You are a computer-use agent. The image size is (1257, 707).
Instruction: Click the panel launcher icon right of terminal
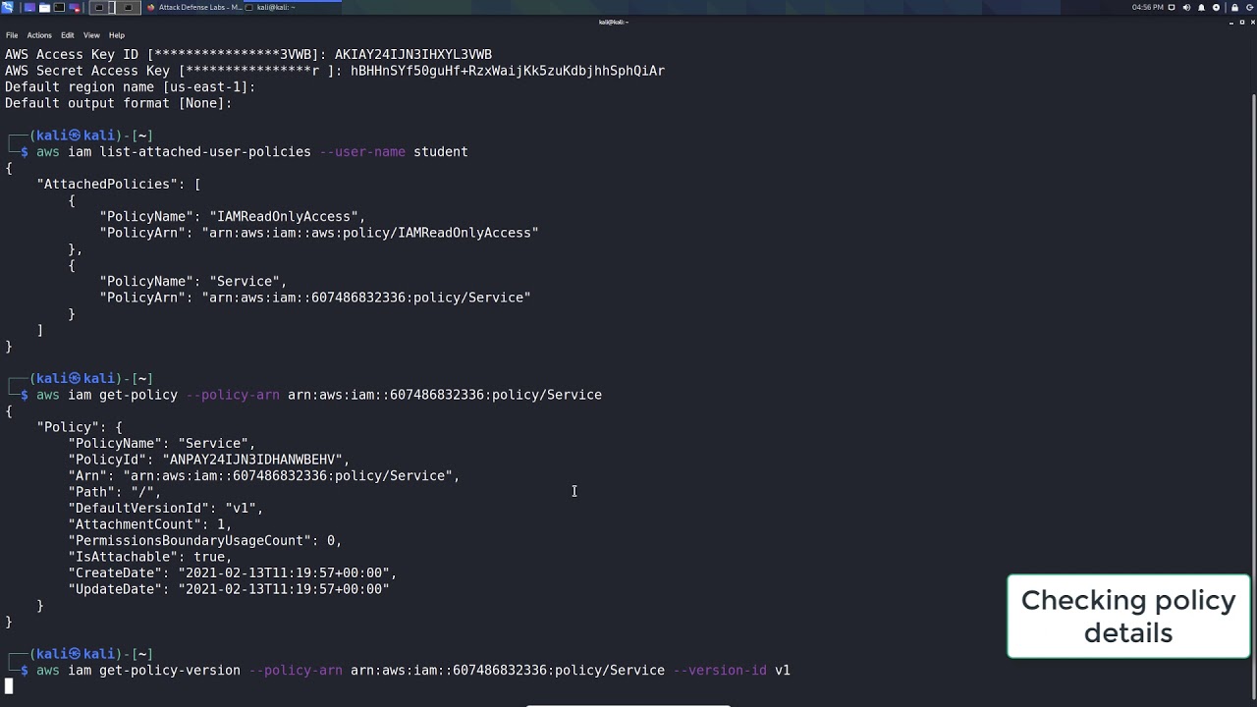pyautogui.click(x=75, y=7)
